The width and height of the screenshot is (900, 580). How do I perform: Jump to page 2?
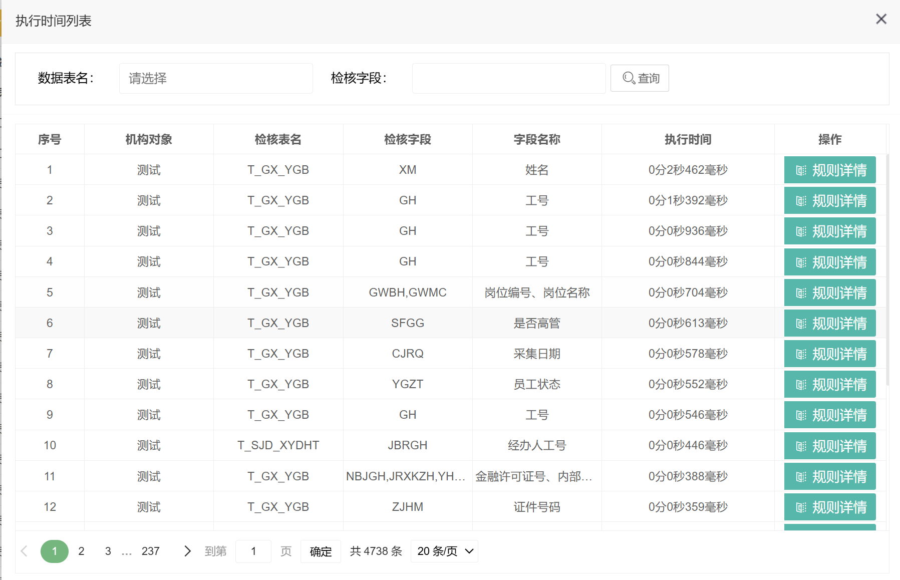(81, 551)
